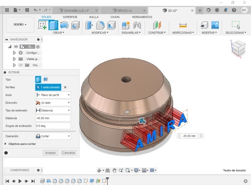Click the Cancelar button

point(68,153)
